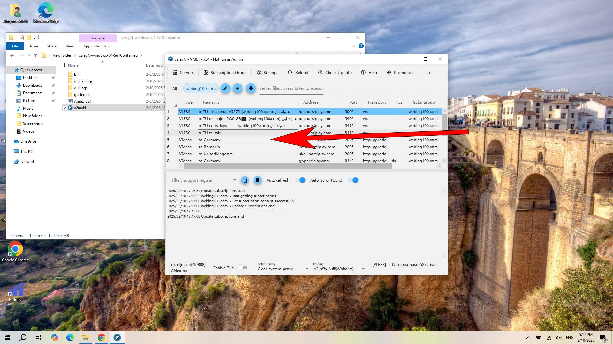Open the View ribbon tab in File Explorer
The image size is (613, 344).
(x=70, y=46)
